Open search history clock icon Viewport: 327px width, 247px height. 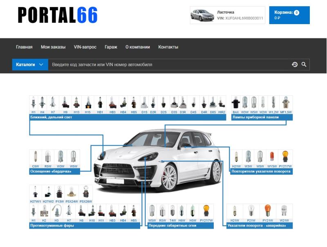point(294,65)
